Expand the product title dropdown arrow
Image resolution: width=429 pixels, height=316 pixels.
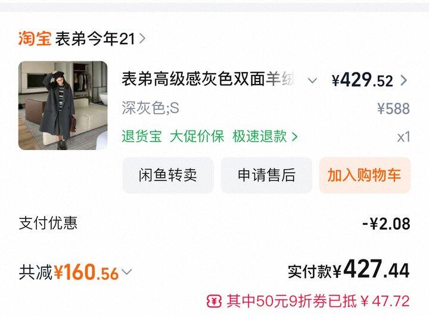click(x=312, y=80)
